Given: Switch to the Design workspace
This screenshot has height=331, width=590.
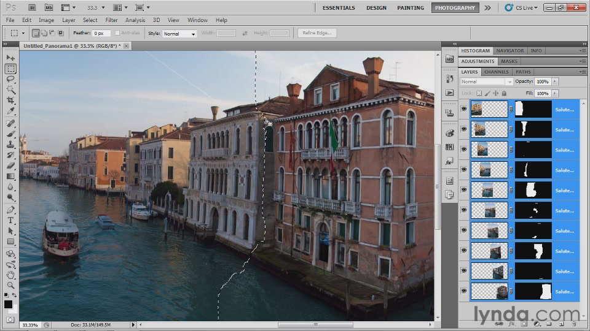Looking at the screenshot, I should coord(376,7).
